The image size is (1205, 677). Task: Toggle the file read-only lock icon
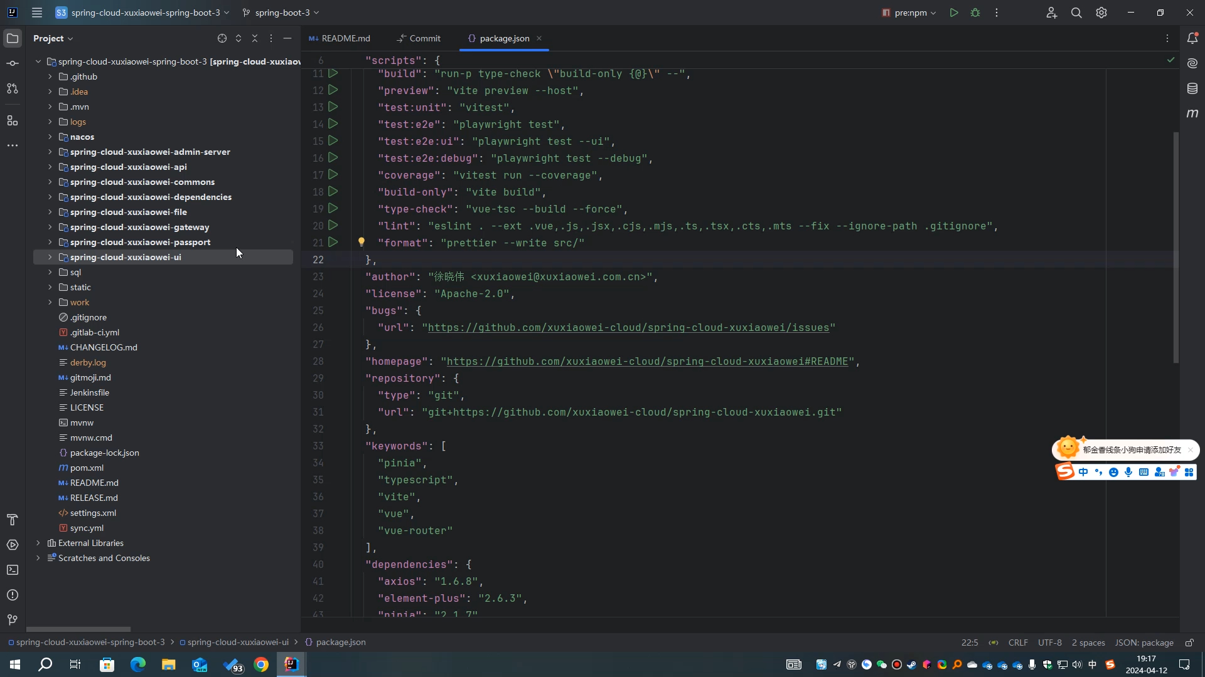(1189, 643)
